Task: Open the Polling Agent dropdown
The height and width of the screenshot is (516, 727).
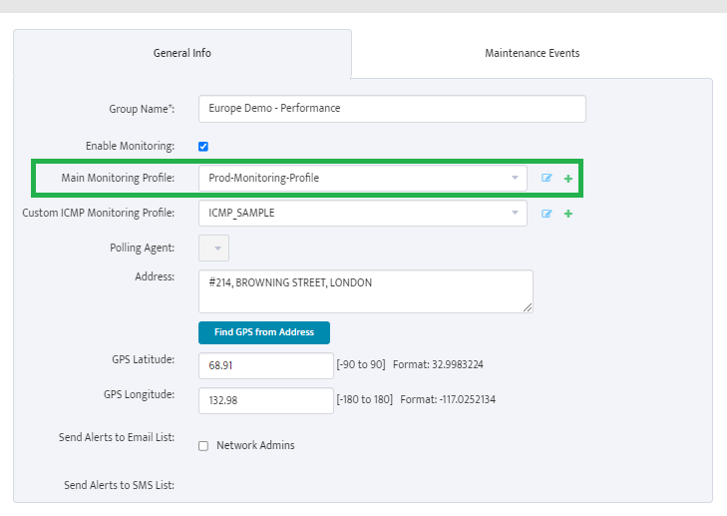Action: [x=213, y=249]
